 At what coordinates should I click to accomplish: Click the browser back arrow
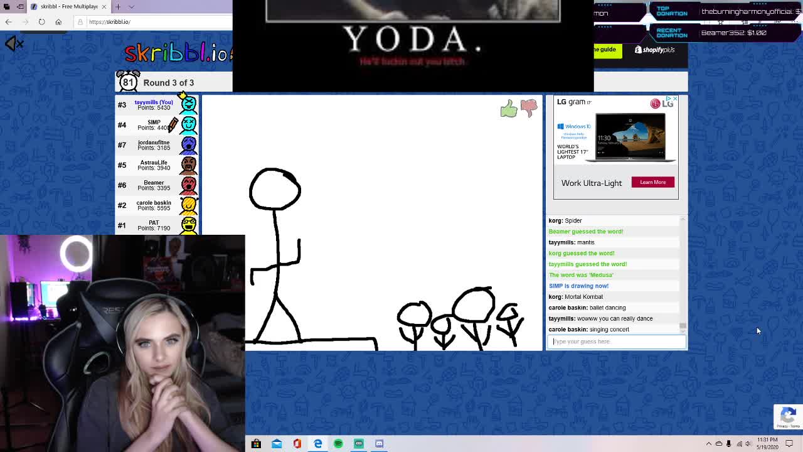pyautogui.click(x=8, y=22)
